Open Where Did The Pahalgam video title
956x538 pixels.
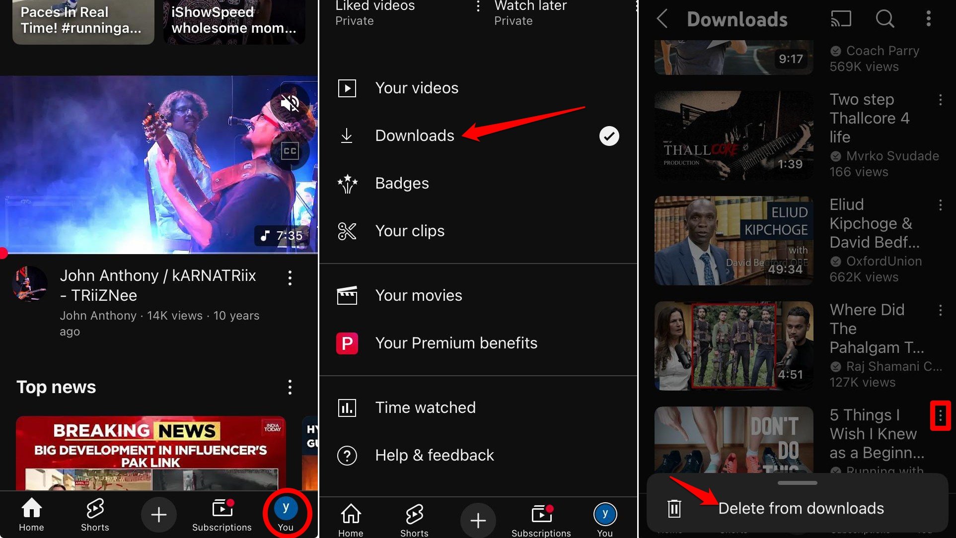click(x=877, y=329)
